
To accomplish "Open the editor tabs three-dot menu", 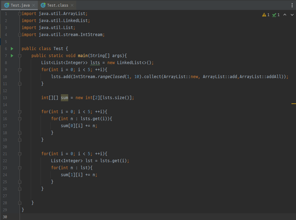I will pyautogui.click(x=292, y=5).
